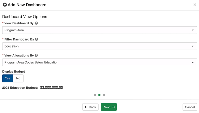
Task: Click the plus icon before Add New Dashboard
Action: point(5,5)
